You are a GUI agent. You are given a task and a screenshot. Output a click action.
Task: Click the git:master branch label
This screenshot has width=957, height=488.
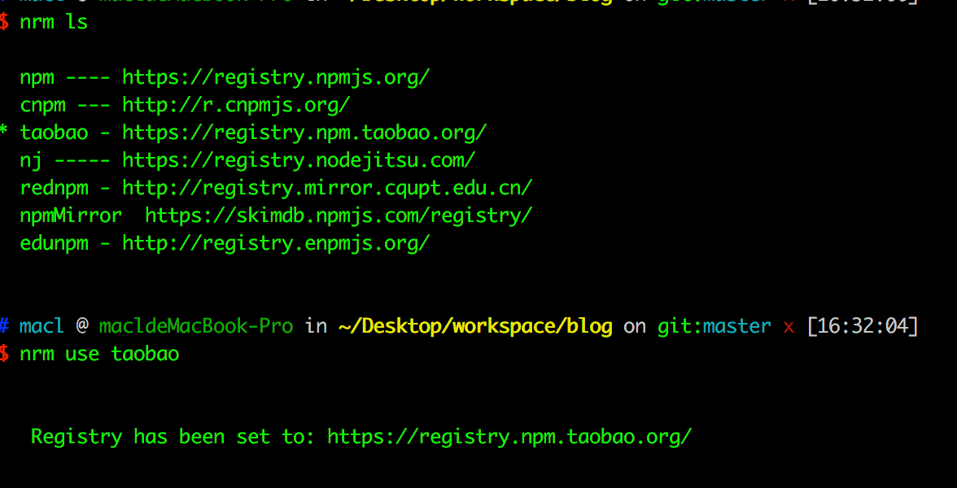click(x=714, y=327)
